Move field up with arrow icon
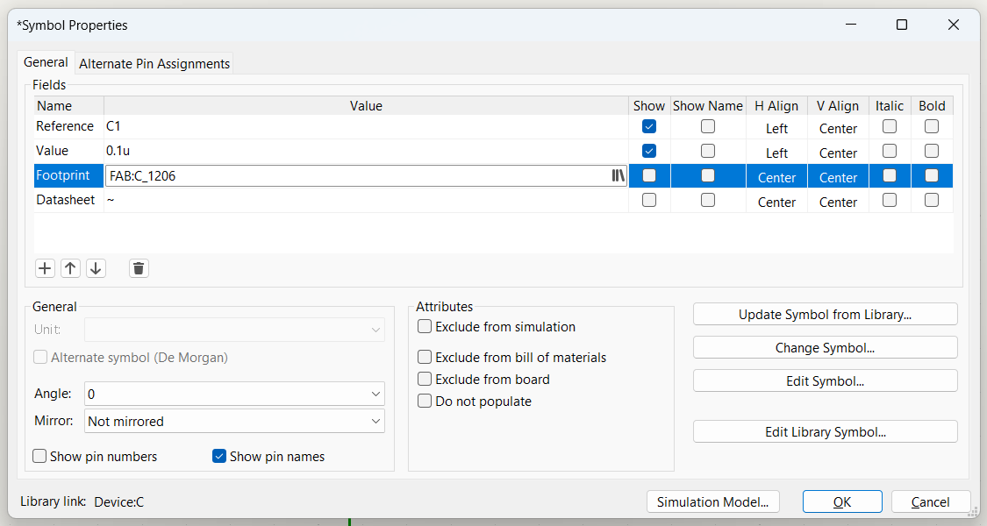 [71, 268]
